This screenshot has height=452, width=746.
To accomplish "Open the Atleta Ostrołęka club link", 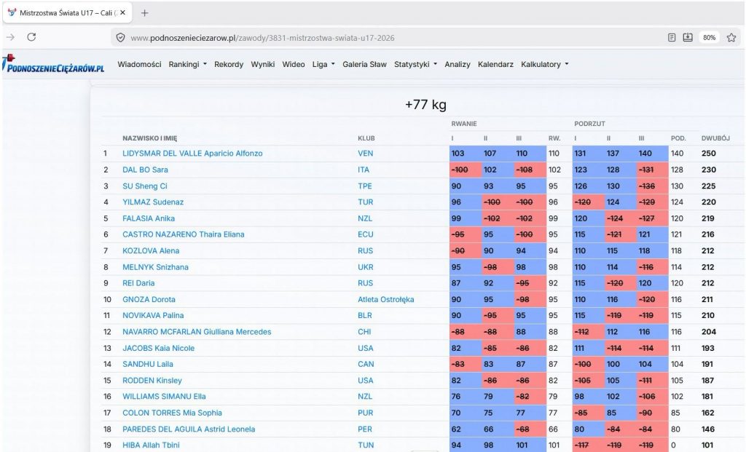I will click(386, 299).
